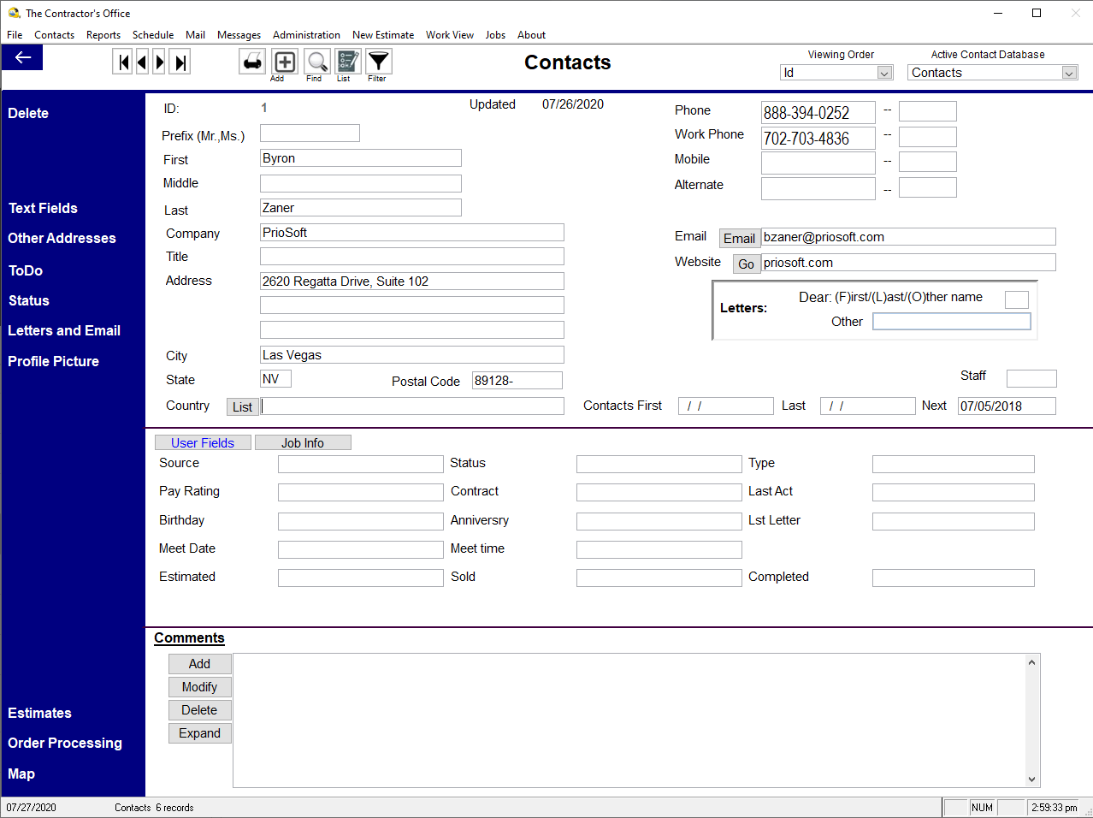Apply a Filter using funnel icon
Image resolution: width=1093 pixels, height=818 pixels.
[x=378, y=62]
